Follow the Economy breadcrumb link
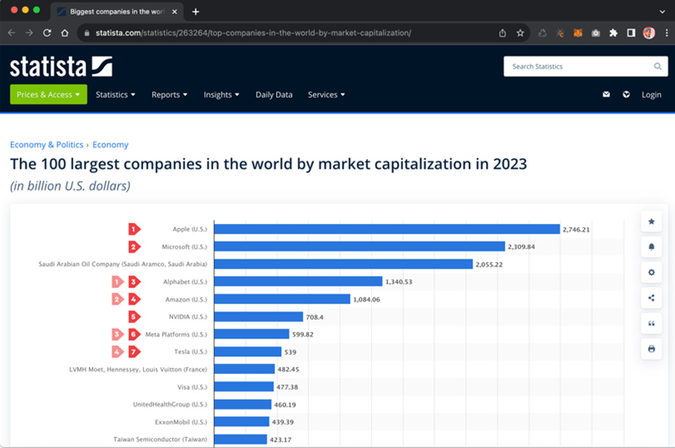Image resolution: width=675 pixels, height=448 pixels. tap(110, 144)
